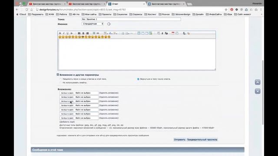The width and height of the screenshot is (278, 156).
Task: Reload the page with the refresh icon
Action: point(26,10)
